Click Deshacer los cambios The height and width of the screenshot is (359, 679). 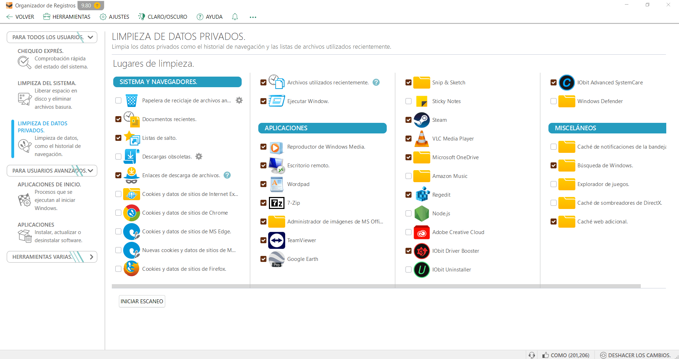(635, 355)
